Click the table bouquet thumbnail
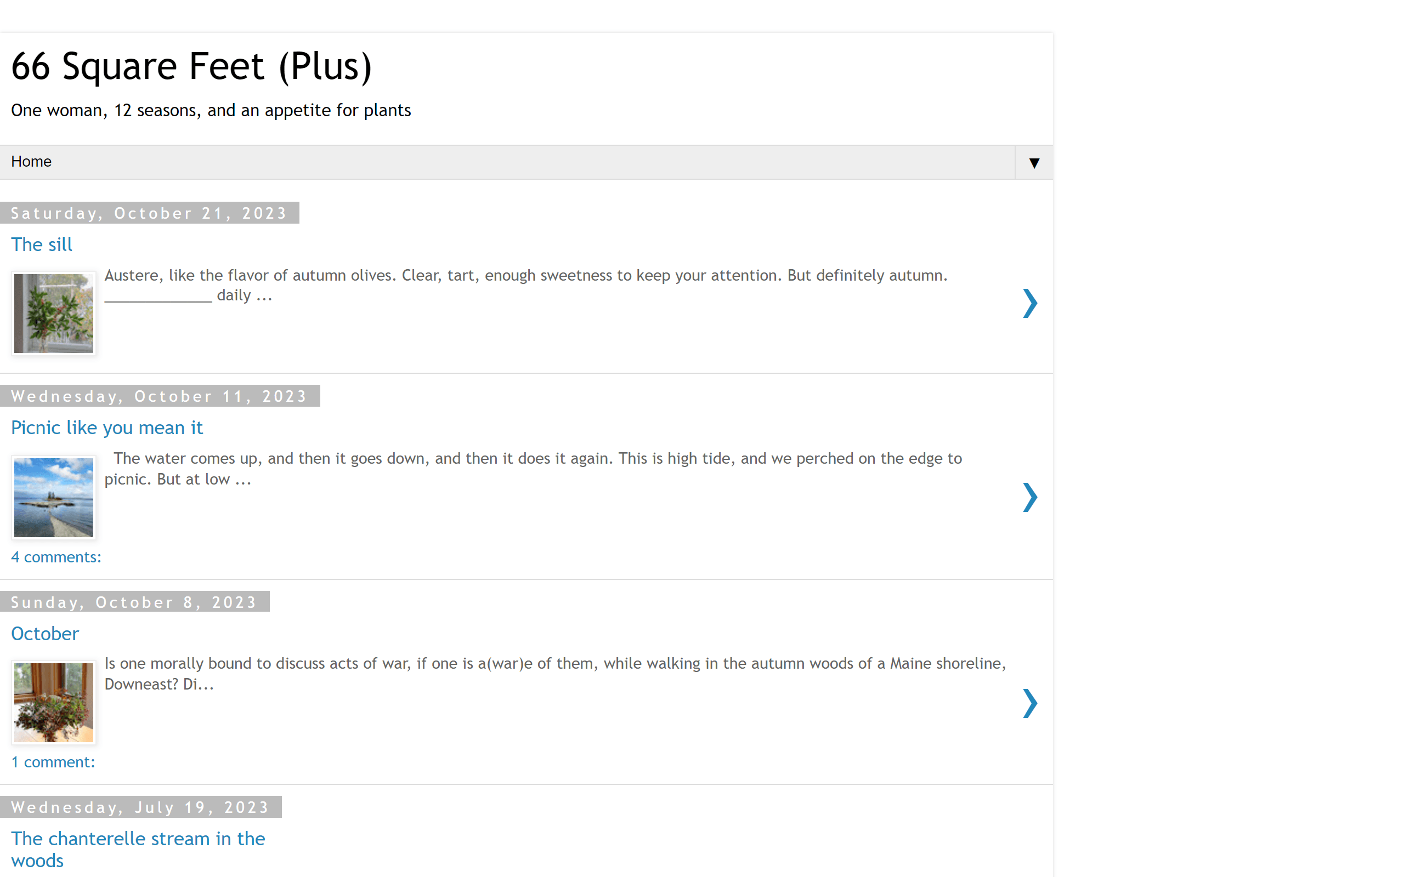The height and width of the screenshot is (877, 1404). coord(53,702)
